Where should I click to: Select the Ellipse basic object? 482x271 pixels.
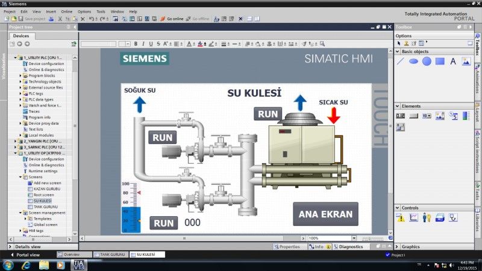coord(413,61)
